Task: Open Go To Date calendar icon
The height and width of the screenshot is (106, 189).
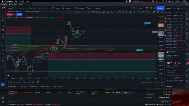Action: 38,82
